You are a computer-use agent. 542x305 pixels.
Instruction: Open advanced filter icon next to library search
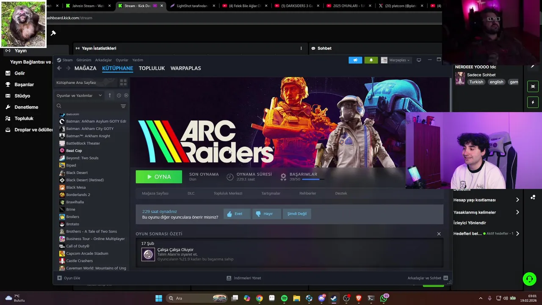coord(123,106)
